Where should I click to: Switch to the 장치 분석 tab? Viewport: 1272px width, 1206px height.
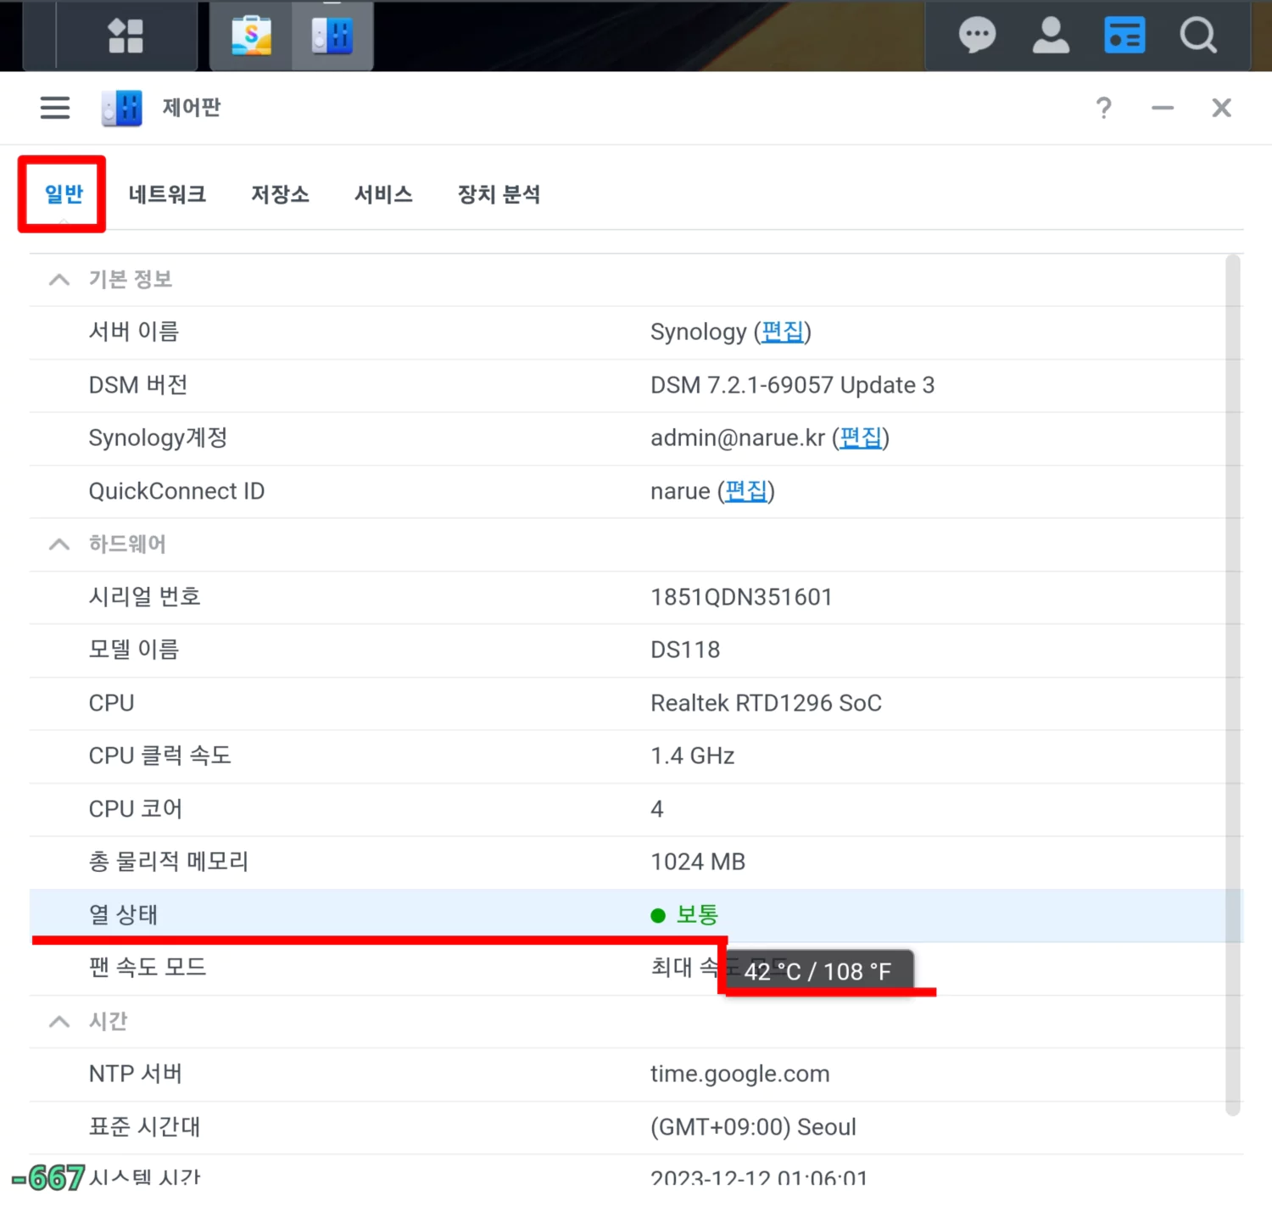tap(499, 194)
